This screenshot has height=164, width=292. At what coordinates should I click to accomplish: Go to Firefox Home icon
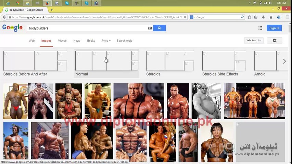pyautogui.click(x=271, y=17)
